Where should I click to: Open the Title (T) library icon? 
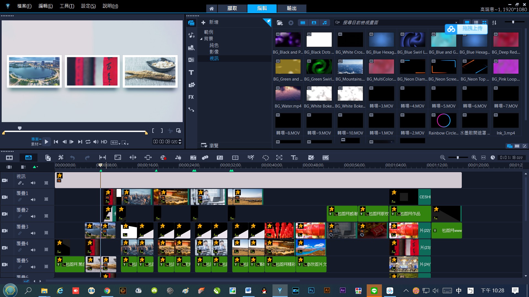(191, 73)
